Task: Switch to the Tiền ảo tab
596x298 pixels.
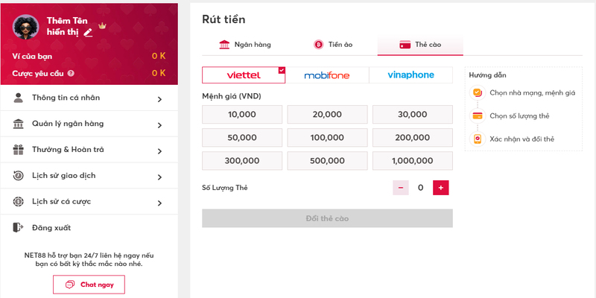Action: [333, 45]
